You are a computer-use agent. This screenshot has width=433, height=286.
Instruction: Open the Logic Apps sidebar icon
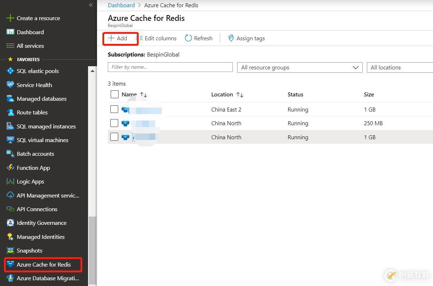point(10,182)
